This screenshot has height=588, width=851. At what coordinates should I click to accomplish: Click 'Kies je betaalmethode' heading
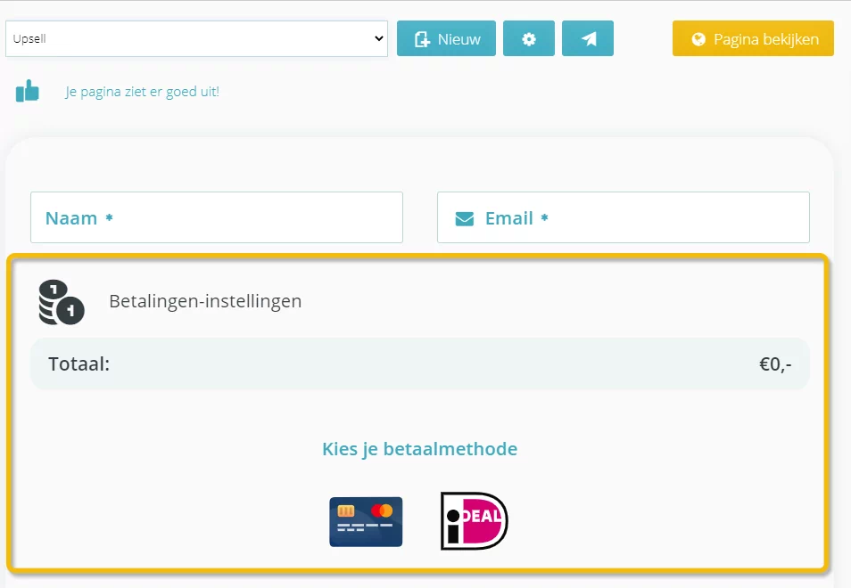click(419, 449)
